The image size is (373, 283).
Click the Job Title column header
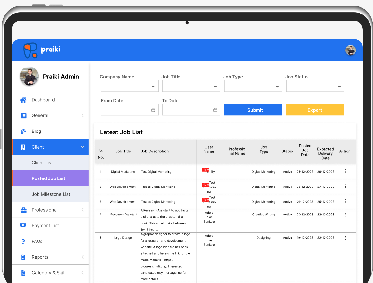tap(123, 151)
